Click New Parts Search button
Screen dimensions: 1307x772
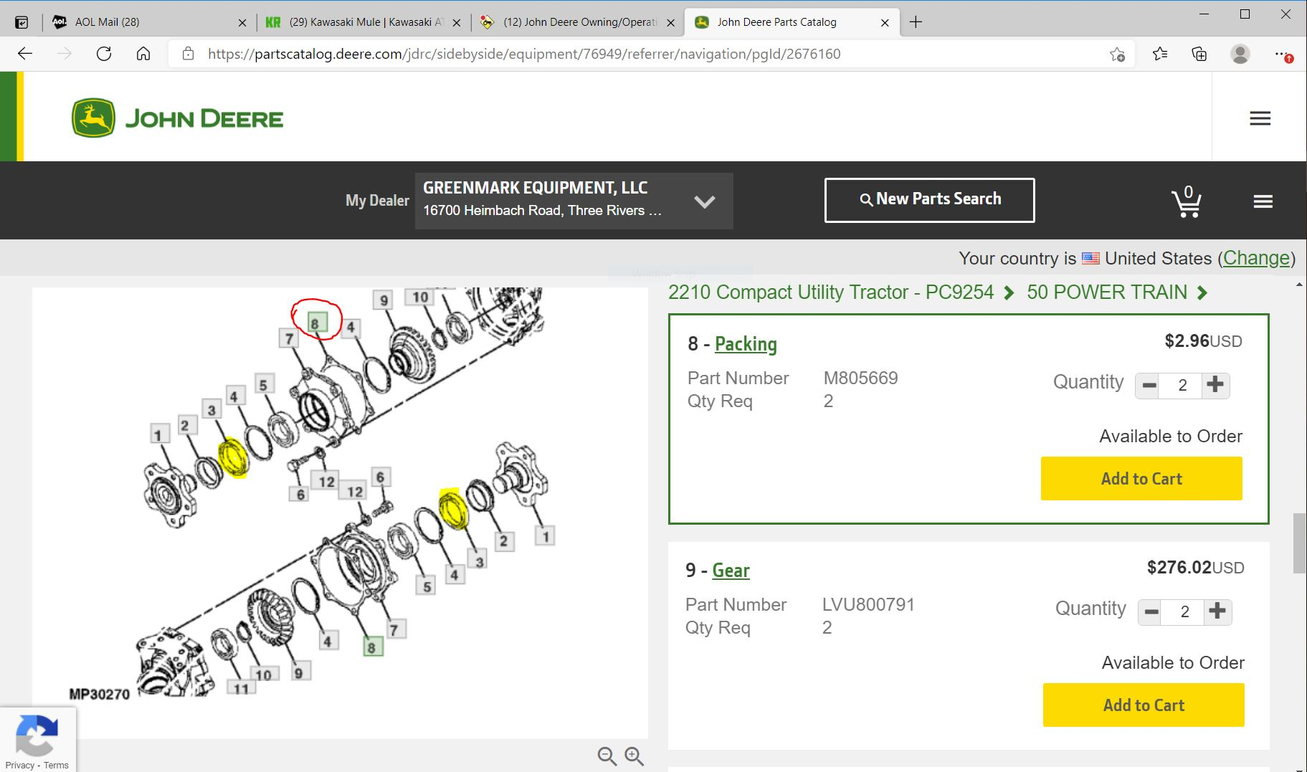click(930, 200)
